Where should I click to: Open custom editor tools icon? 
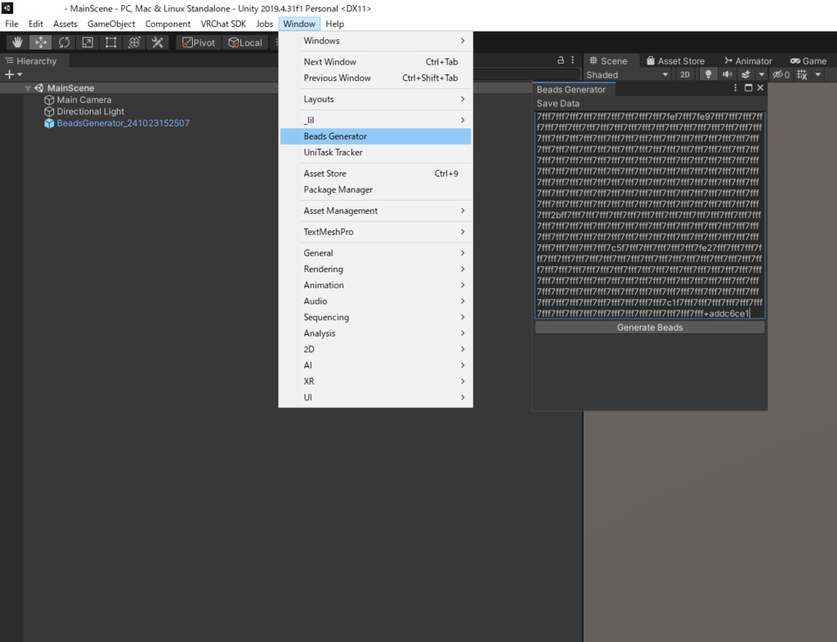[158, 42]
